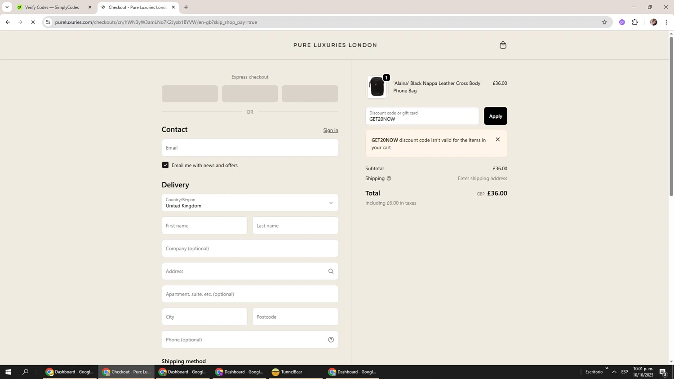Toggle Email me with news and offers
The height and width of the screenshot is (379, 674).
tap(165, 165)
